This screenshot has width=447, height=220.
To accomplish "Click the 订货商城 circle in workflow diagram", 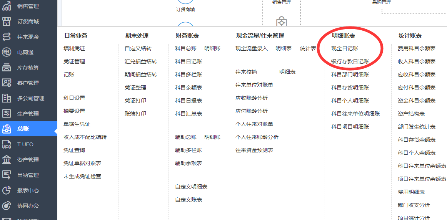I will click(x=185, y=1).
